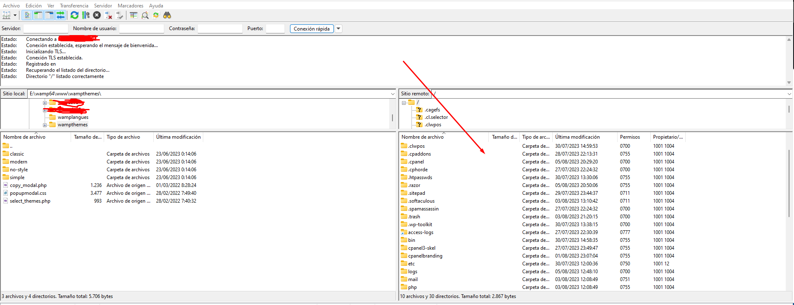Toggle the message log display
Image resolution: width=794 pixels, height=305 pixels.
click(27, 15)
